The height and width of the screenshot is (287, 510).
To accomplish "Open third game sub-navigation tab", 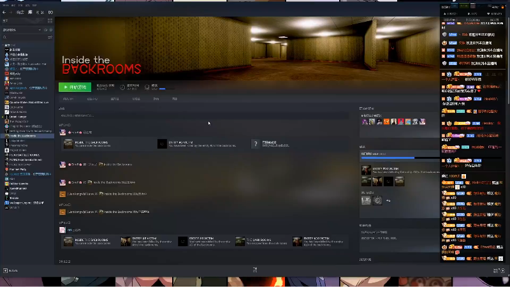I will [115, 99].
